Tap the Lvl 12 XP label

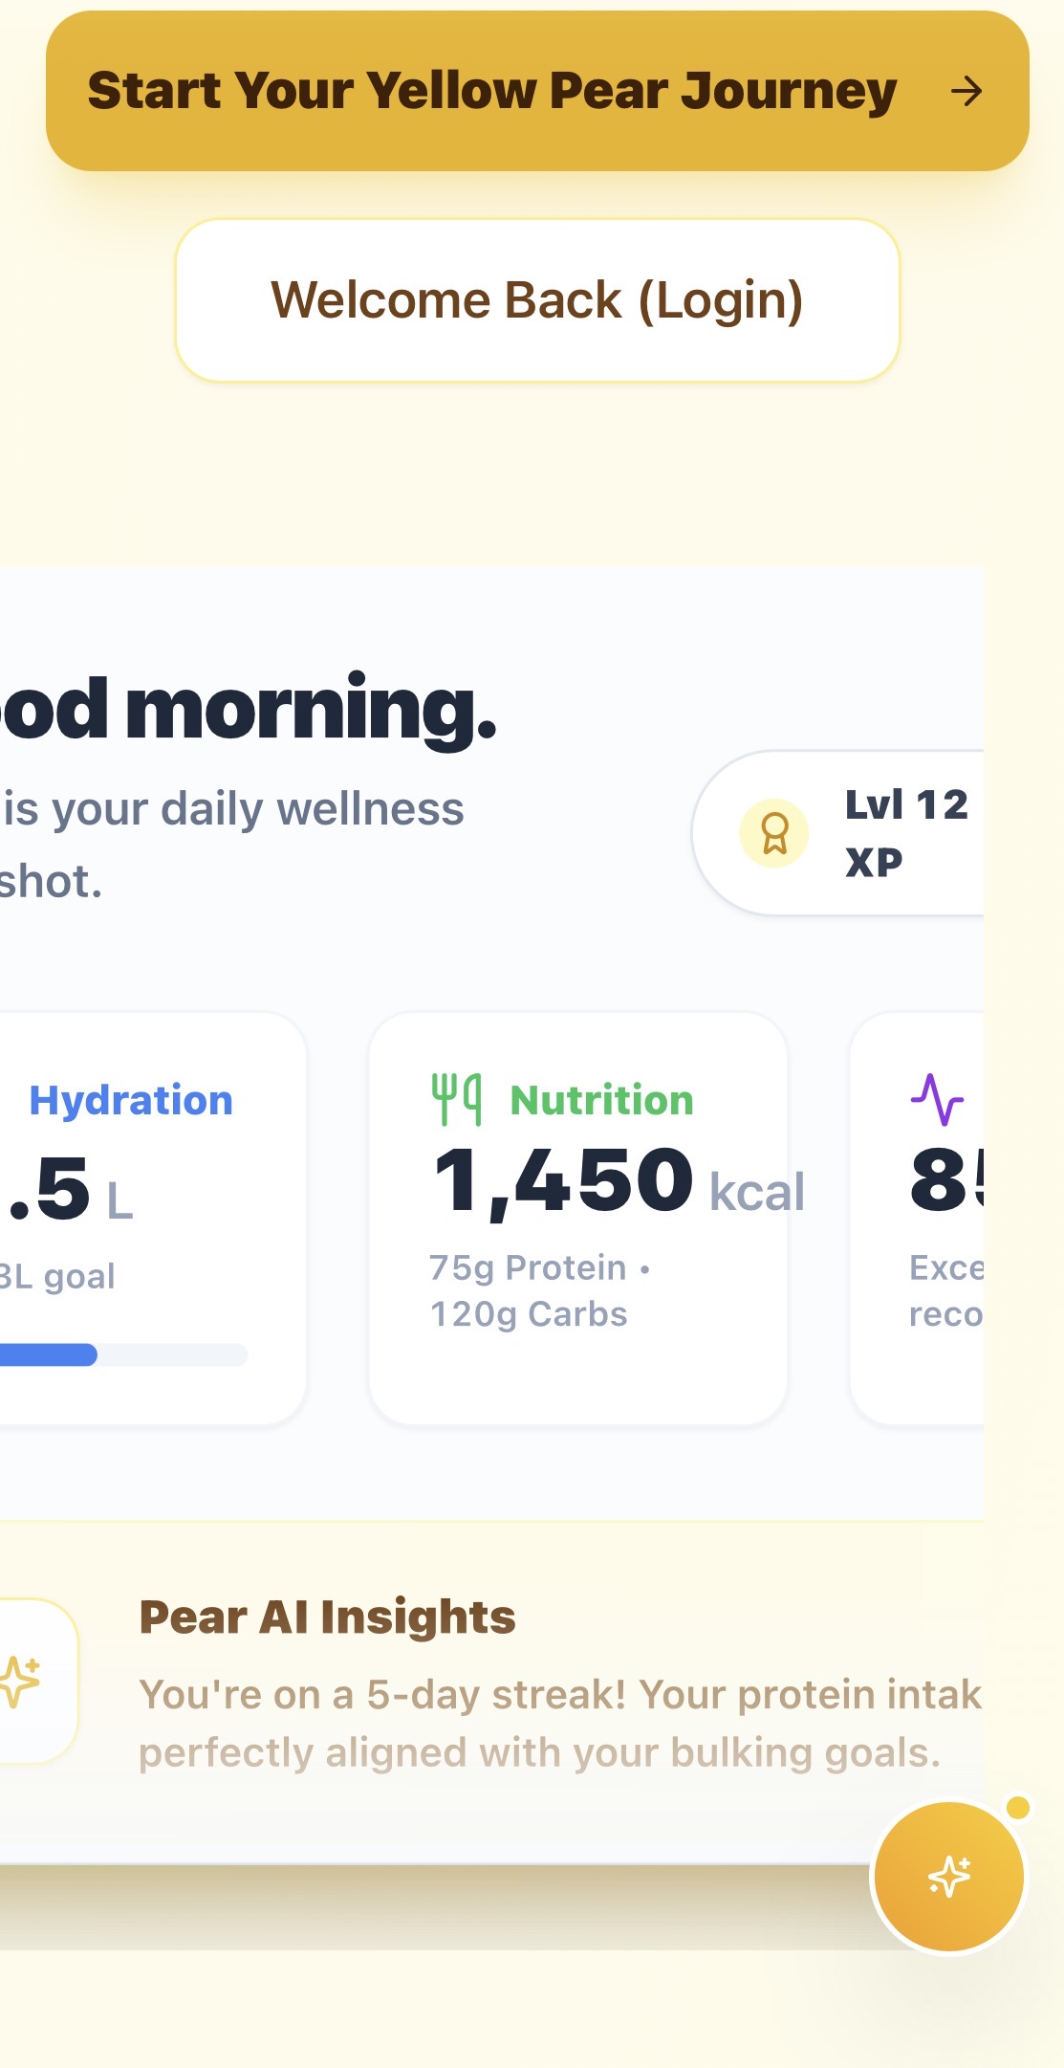pos(906,833)
